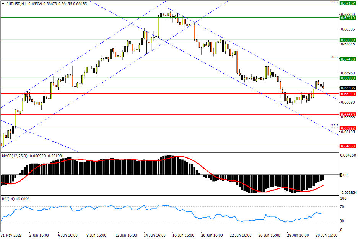Select the 0.68710 green price level tag
Image resolution: width=358 pixels, height=239 pixels.
click(348, 18)
